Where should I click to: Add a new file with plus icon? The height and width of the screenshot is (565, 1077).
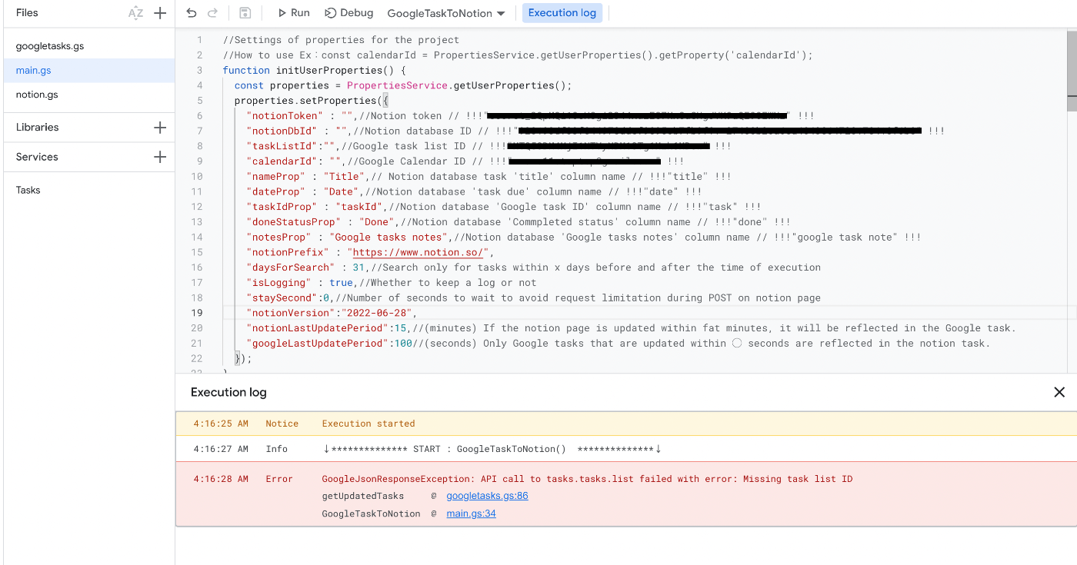pyautogui.click(x=160, y=13)
